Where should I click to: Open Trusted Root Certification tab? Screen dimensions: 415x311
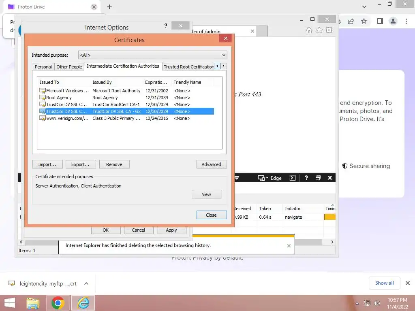[188, 67]
